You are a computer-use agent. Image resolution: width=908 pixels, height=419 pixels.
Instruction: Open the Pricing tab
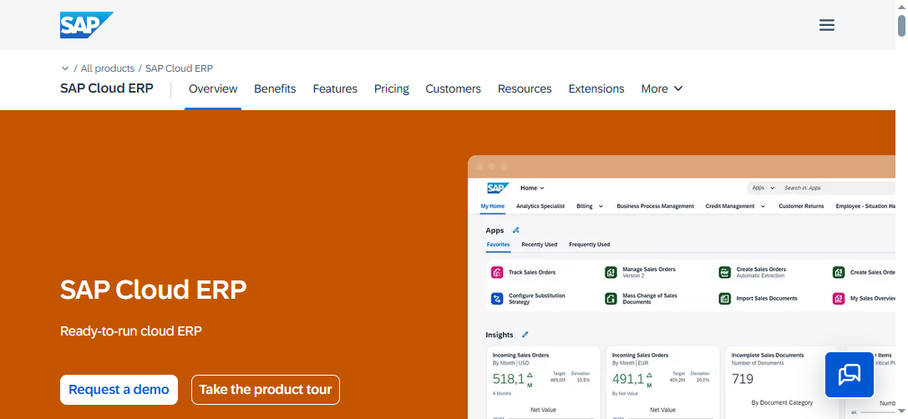coord(392,88)
